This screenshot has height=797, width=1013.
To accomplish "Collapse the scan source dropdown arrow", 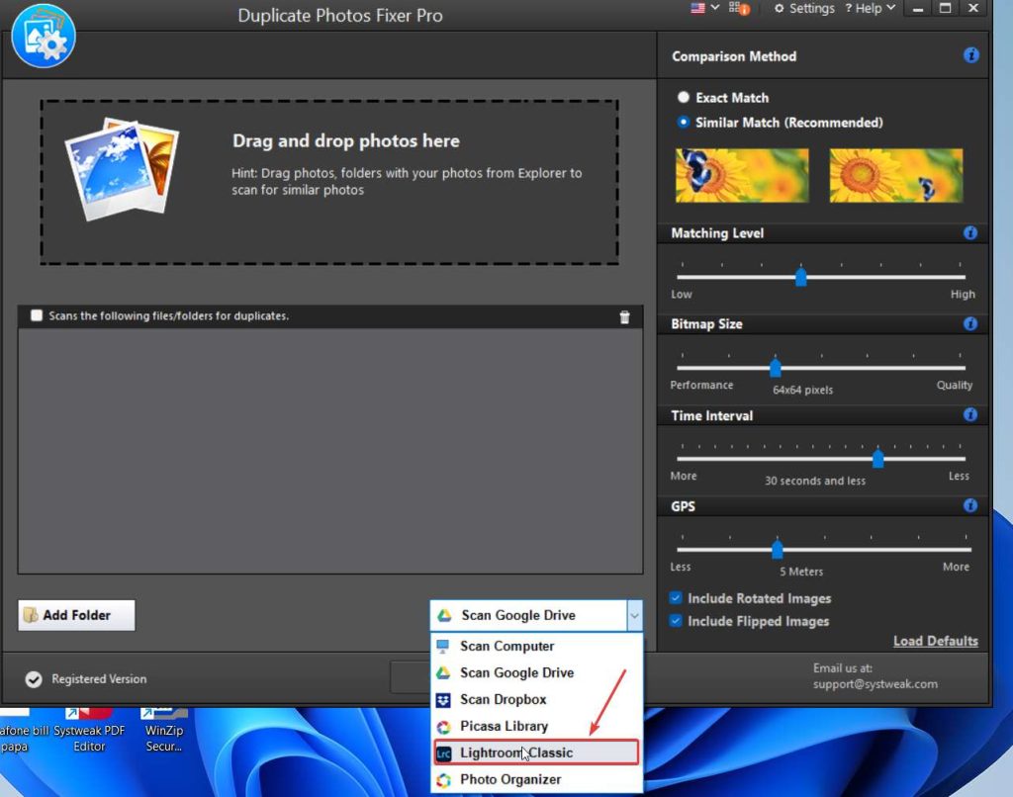I will tap(634, 615).
